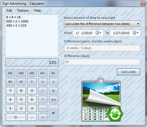
Task: Click the number 5 key
Action: click(21, 100)
